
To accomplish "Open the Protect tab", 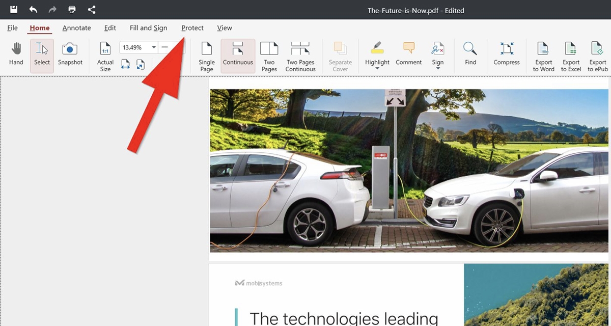I will (192, 28).
